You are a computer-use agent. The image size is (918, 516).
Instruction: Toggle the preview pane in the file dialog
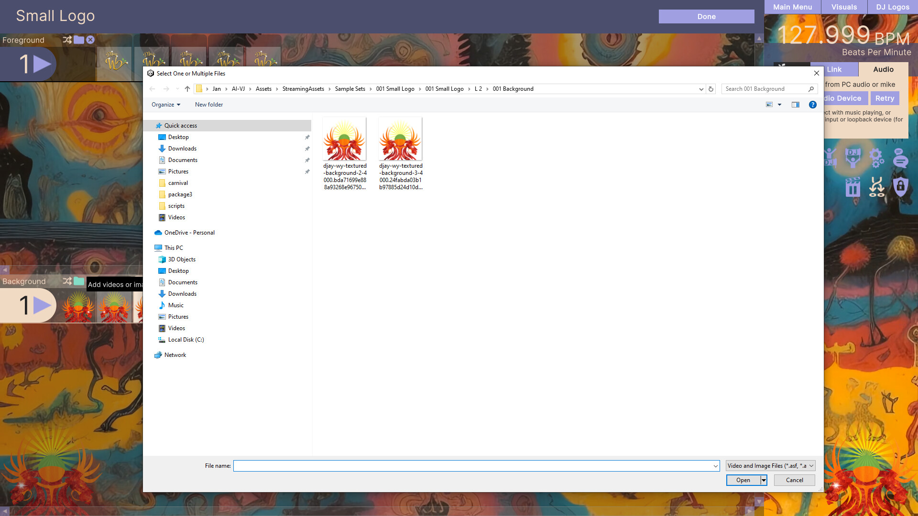click(x=796, y=105)
